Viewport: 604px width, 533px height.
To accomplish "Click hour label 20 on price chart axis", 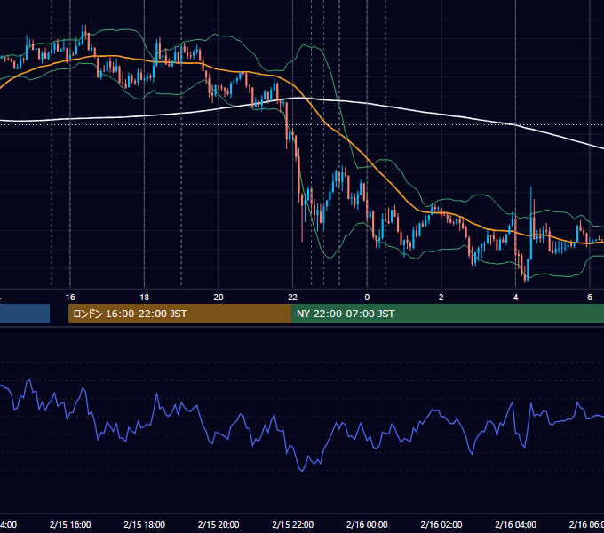I will 219,298.
